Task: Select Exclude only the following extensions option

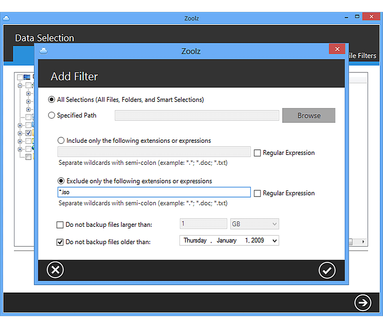Action: (61, 181)
